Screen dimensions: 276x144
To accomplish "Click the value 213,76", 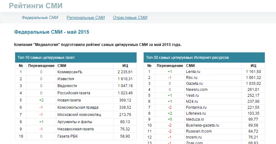I will [x=125, y=115].
